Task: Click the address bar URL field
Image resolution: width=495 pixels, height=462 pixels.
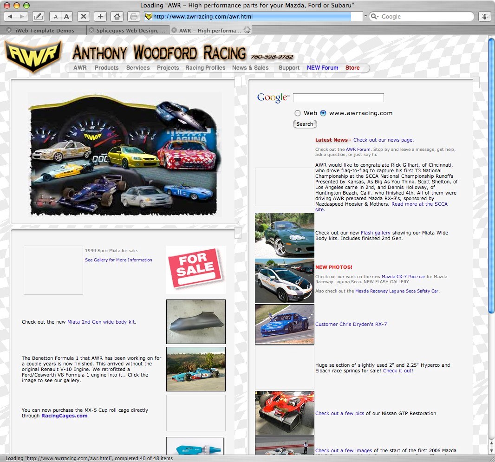Action: tap(253, 16)
